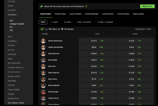
Task: Open the Player Points tab
Action: [x=46, y=14]
